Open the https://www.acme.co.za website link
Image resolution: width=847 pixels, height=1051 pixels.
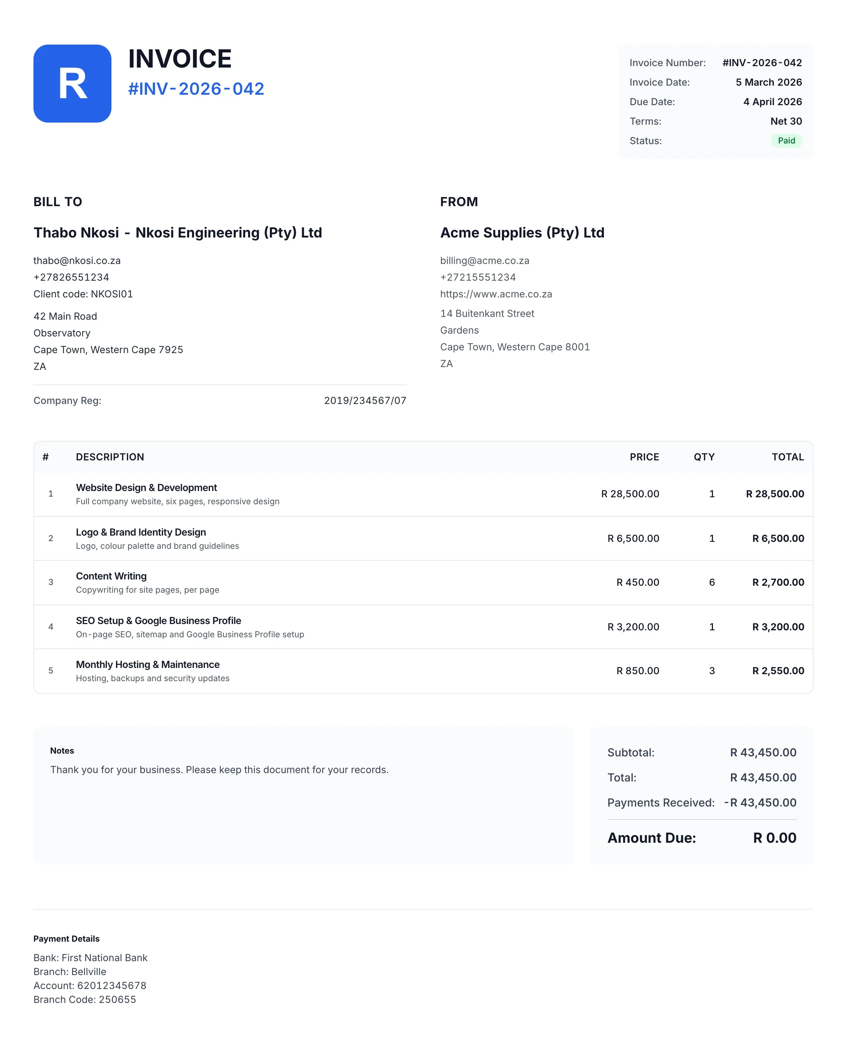(496, 294)
